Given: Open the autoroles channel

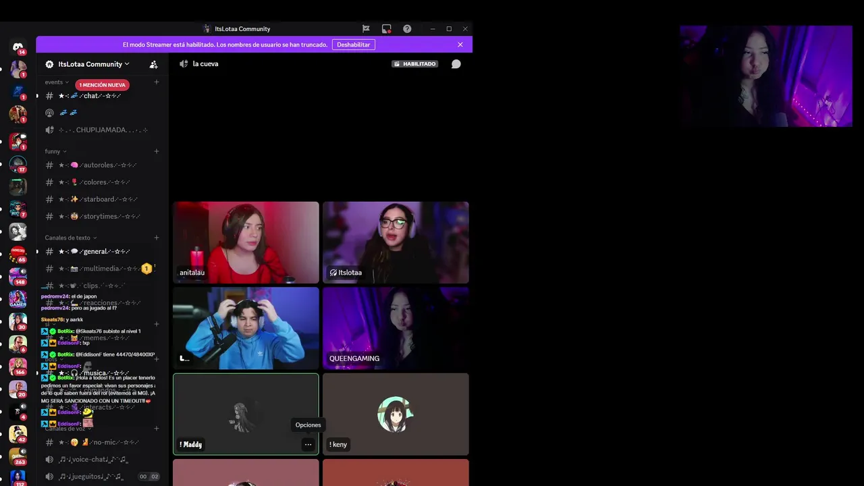Looking at the screenshot, I should (101, 165).
